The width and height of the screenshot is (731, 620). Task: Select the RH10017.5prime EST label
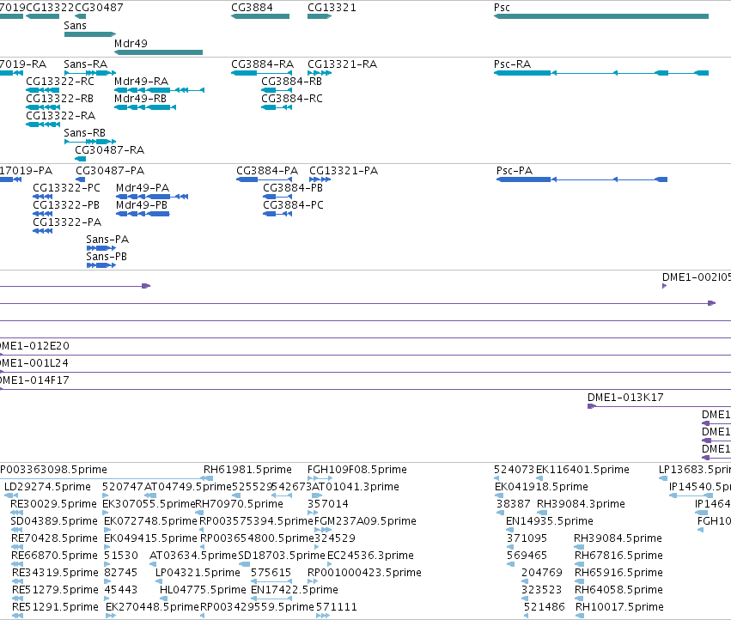[619, 607]
